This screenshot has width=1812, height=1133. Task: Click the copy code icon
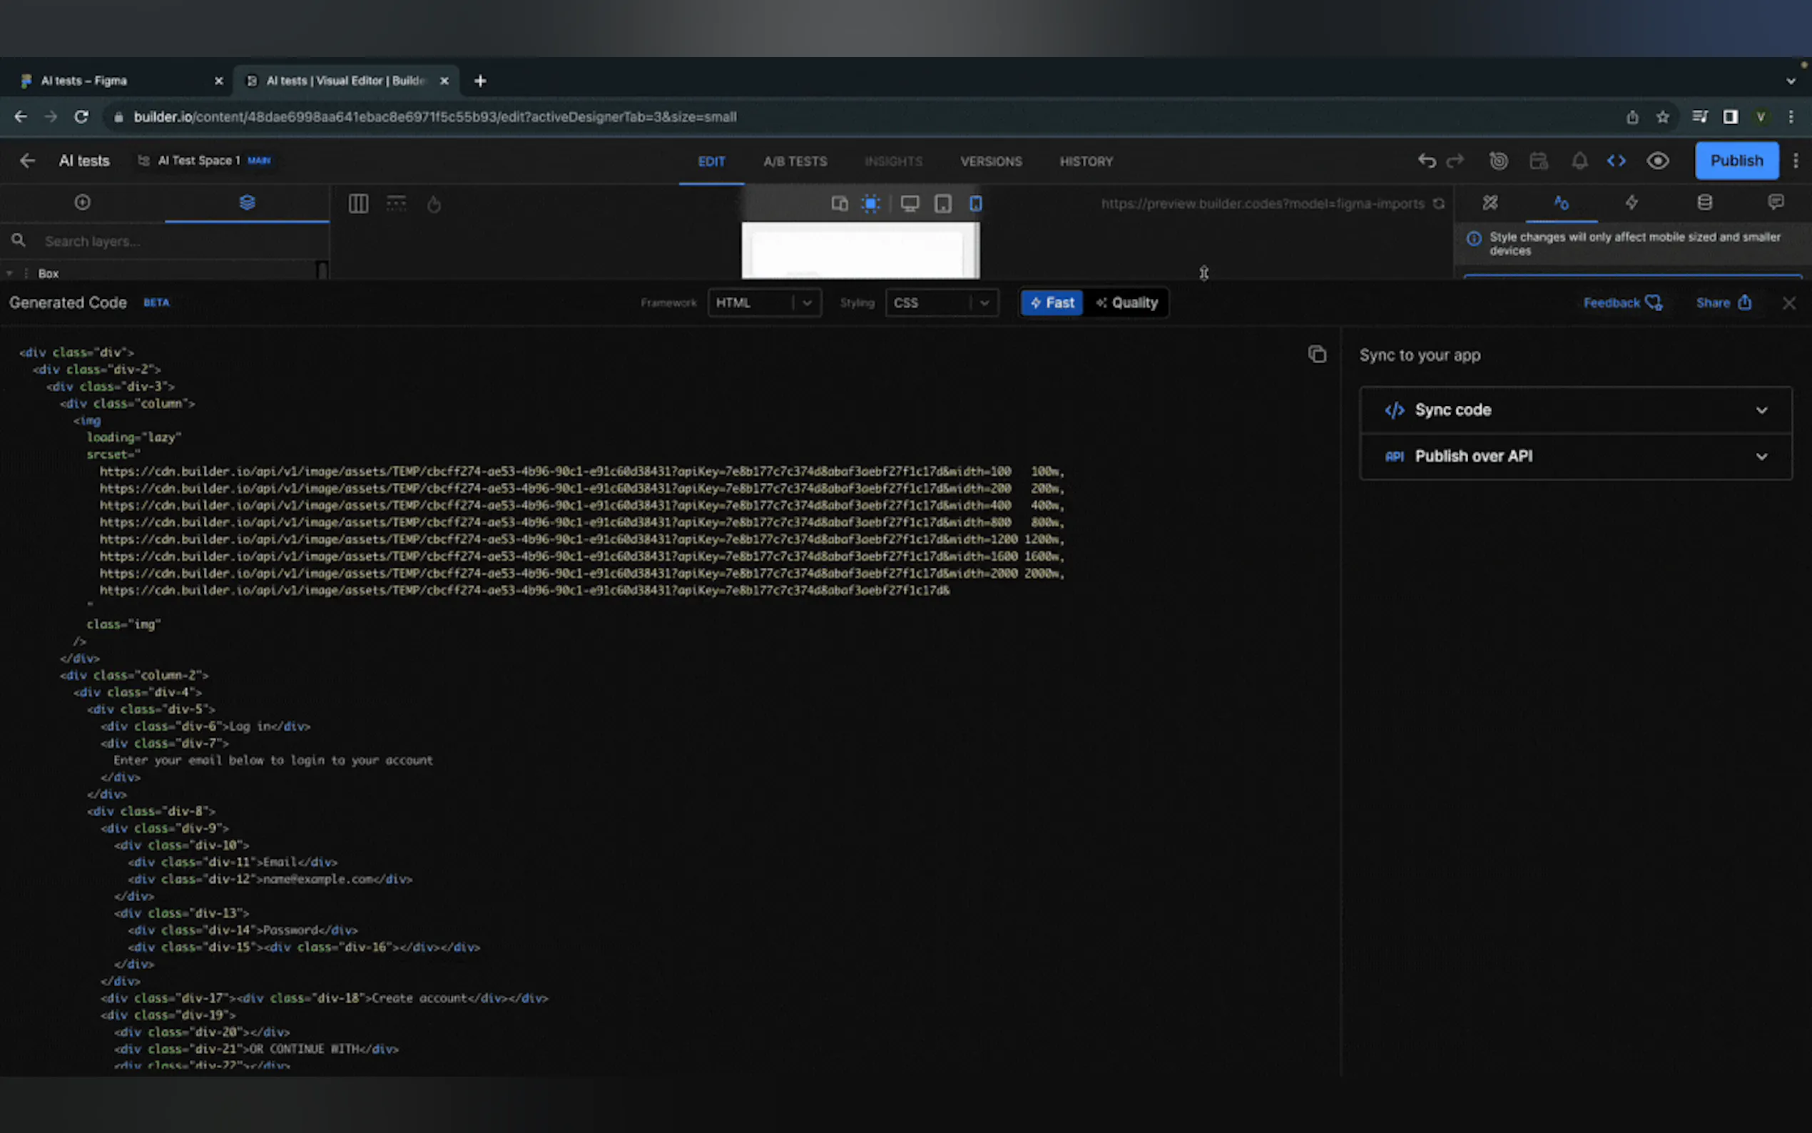click(x=1316, y=354)
